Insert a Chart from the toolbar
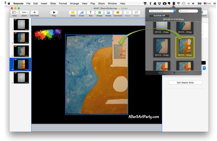Viewport: 217px width, 141px height. (82, 12)
